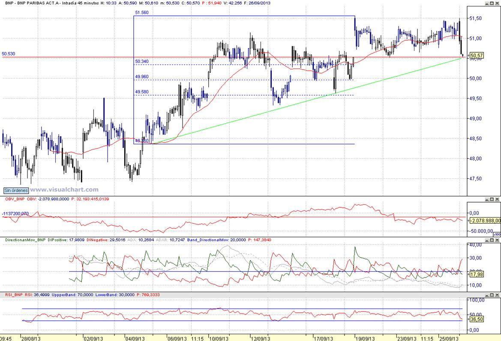This screenshot has width=501, height=341.
Task: Minimize the RSI_BNP indicator pane
Action: [486, 295]
